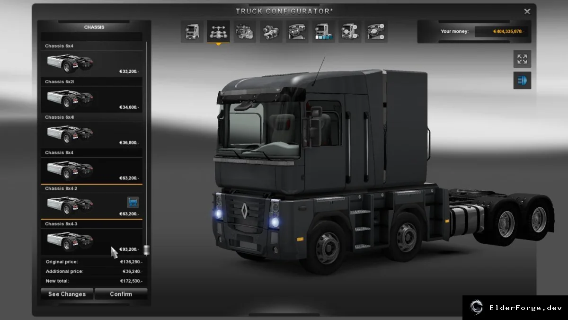Click the "Chassis 6x2l" label
The image size is (568, 320).
click(60, 81)
